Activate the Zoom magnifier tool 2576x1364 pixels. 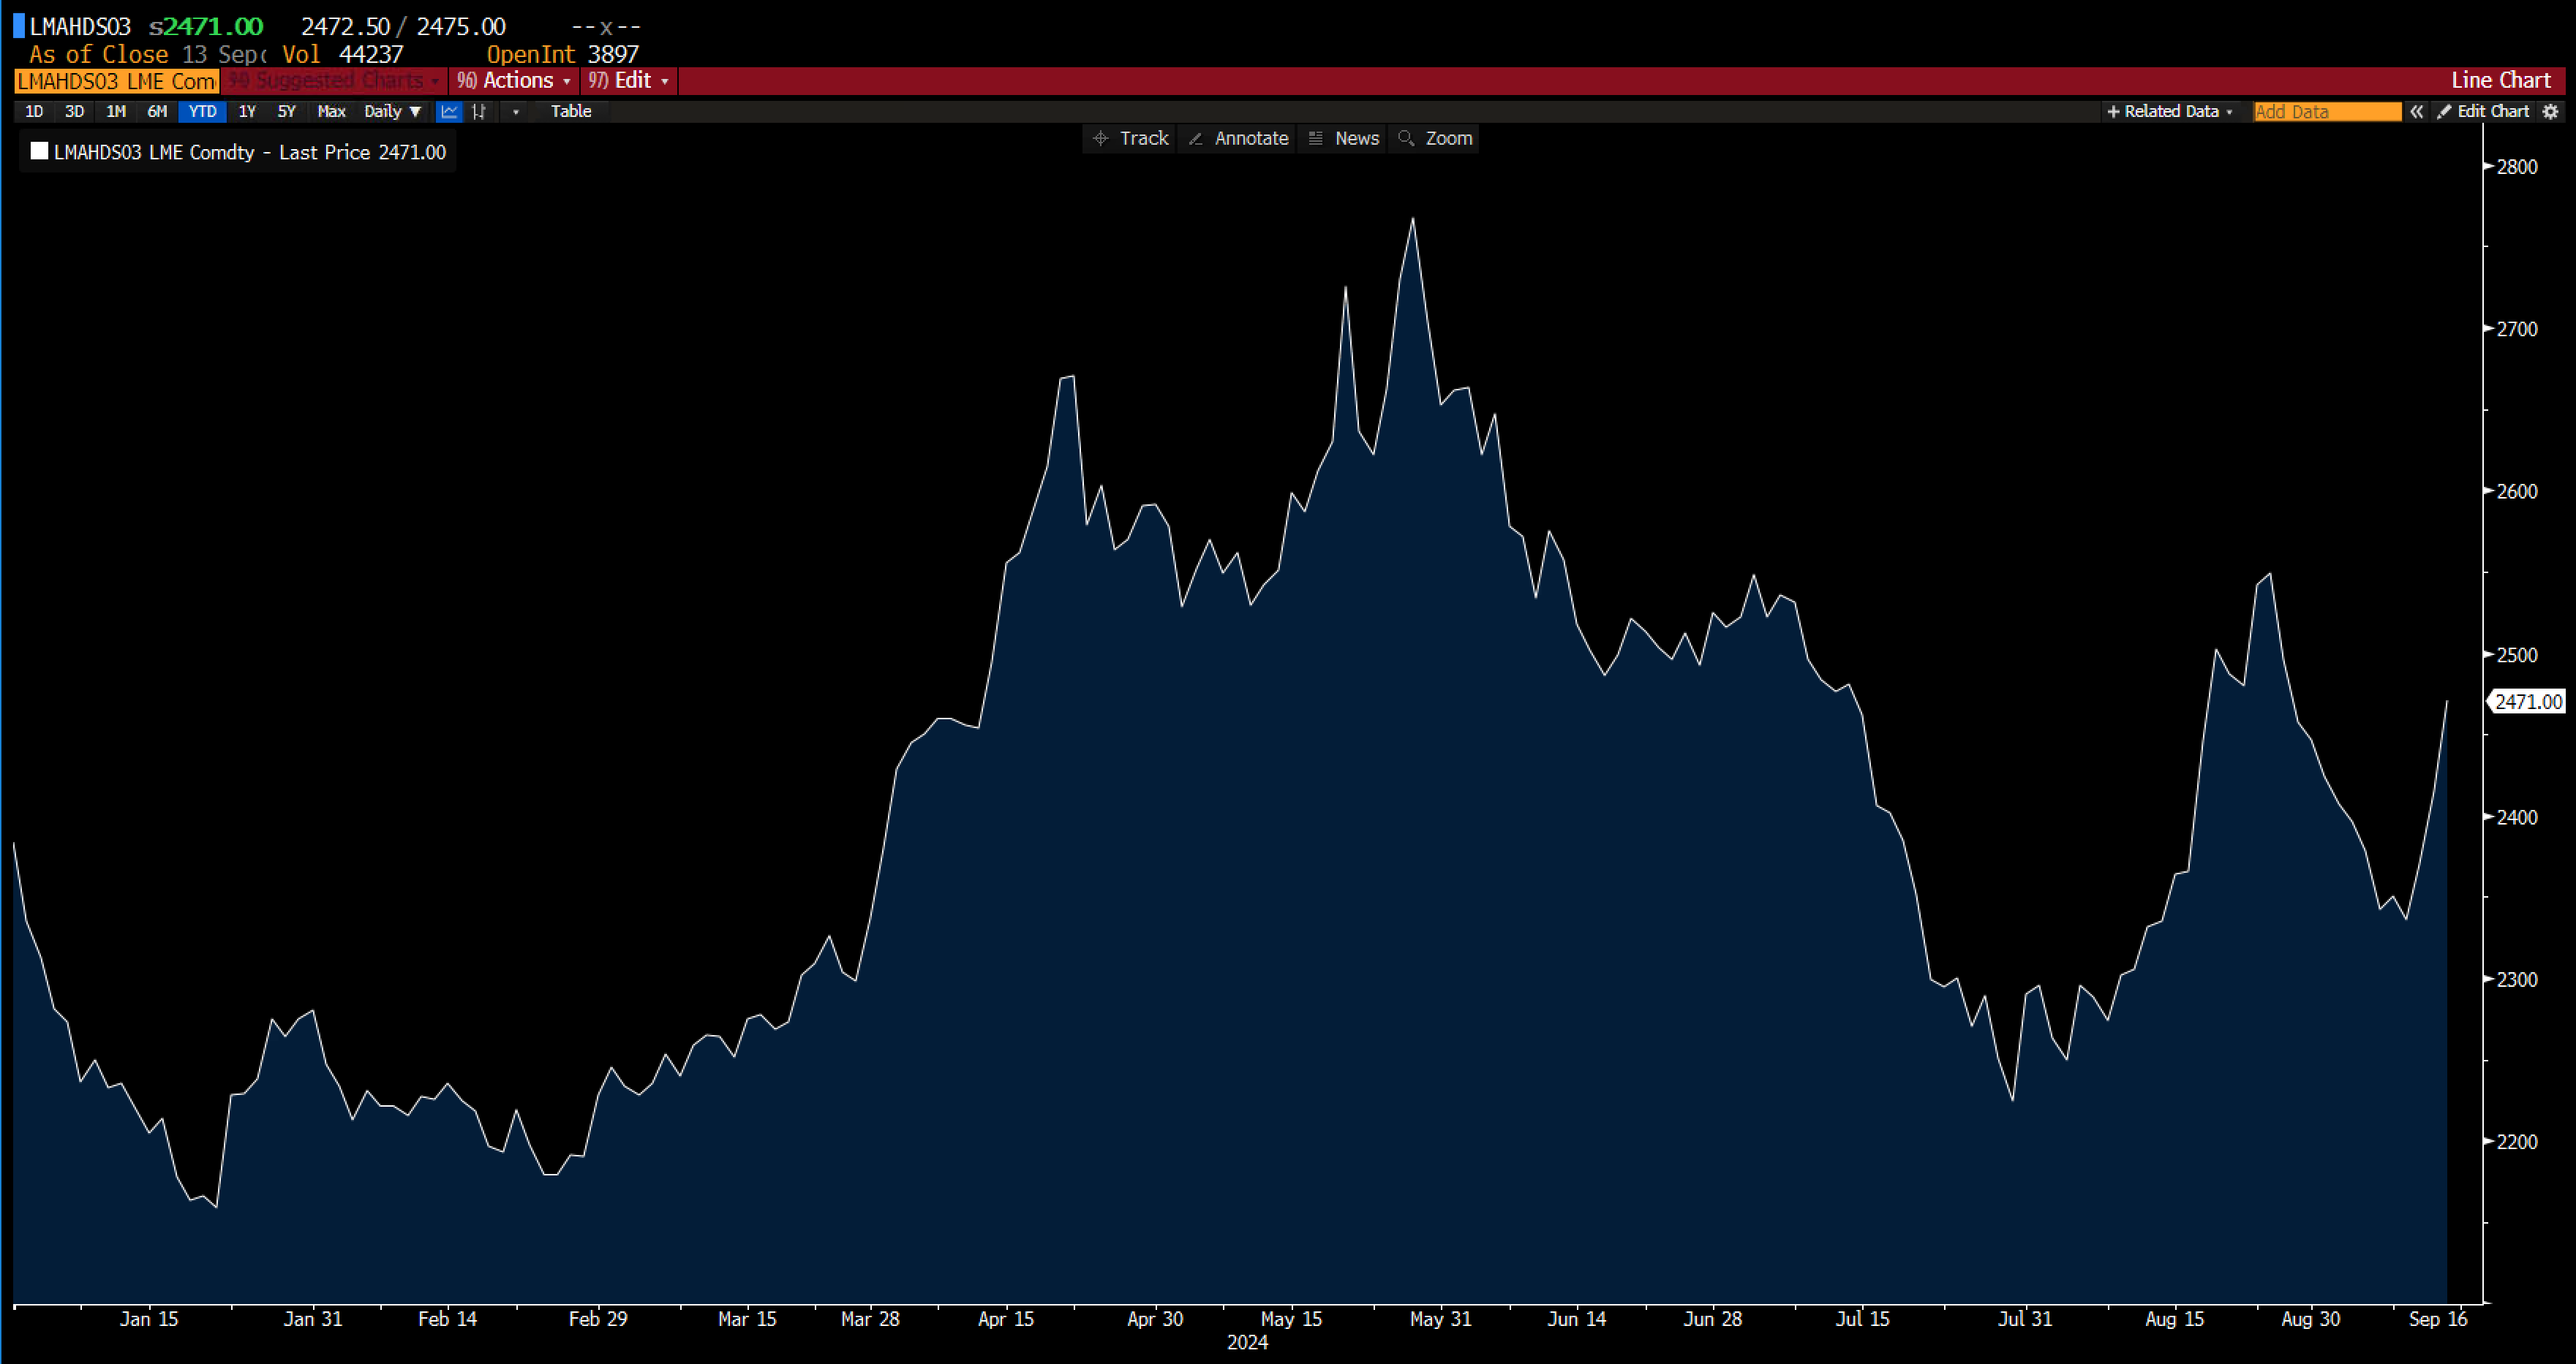[x=1435, y=139]
